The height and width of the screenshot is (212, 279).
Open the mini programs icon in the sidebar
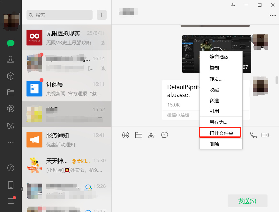coord(11,168)
